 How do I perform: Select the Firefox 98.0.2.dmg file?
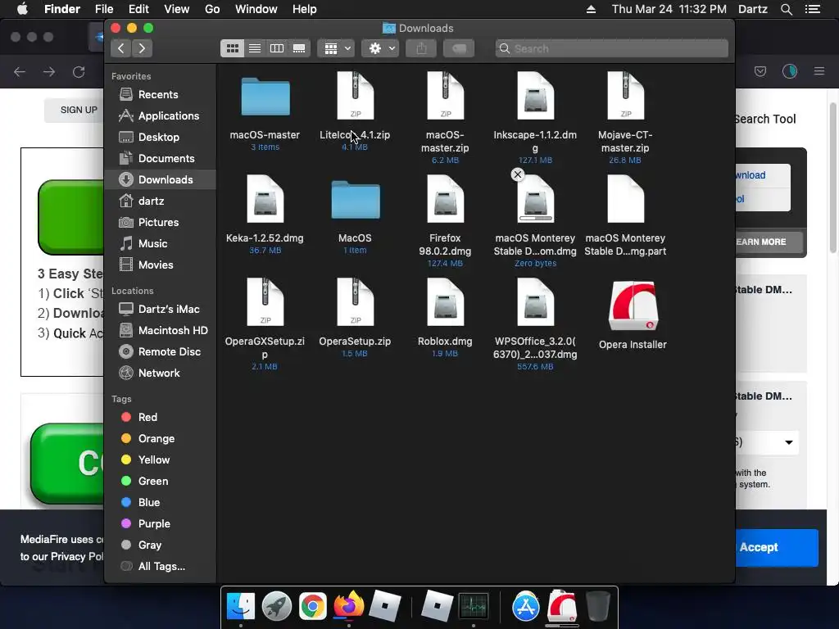pos(445,200)
